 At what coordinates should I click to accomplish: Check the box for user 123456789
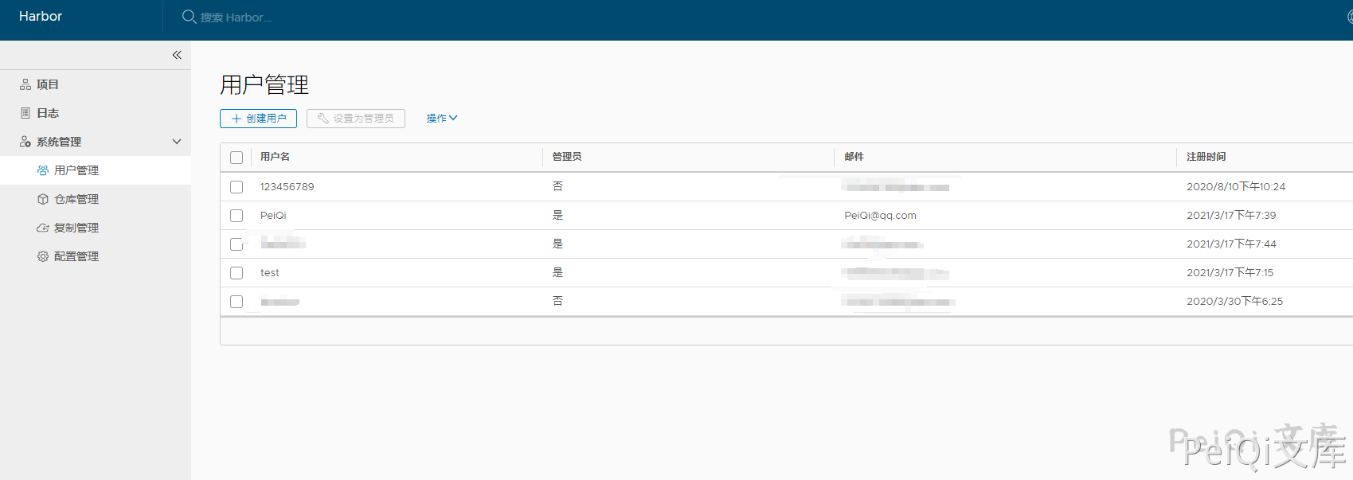point(237,187)
